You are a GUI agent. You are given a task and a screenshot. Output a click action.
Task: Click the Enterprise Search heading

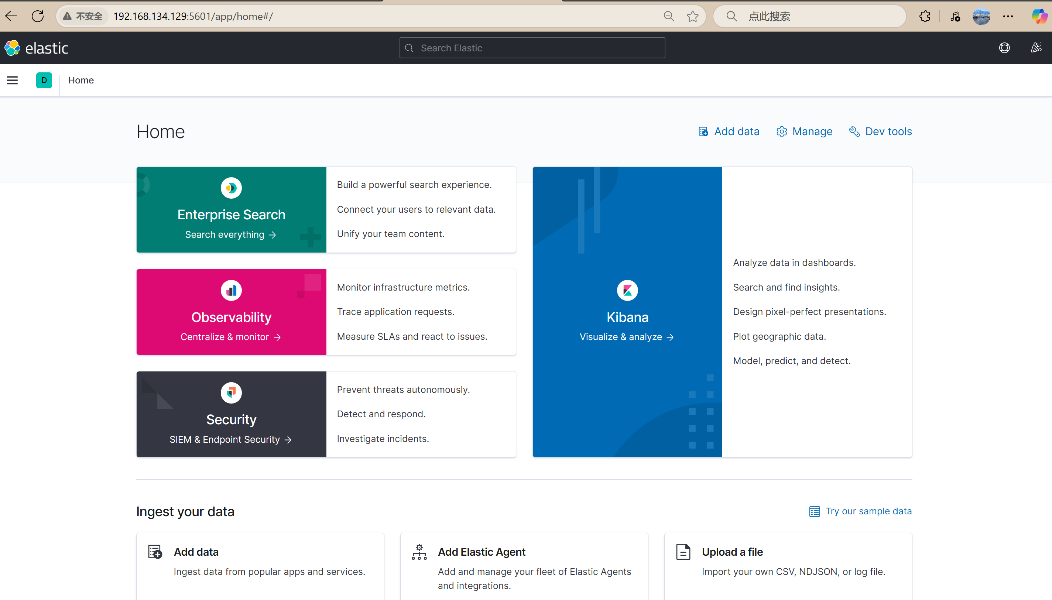tap(231, 215)
